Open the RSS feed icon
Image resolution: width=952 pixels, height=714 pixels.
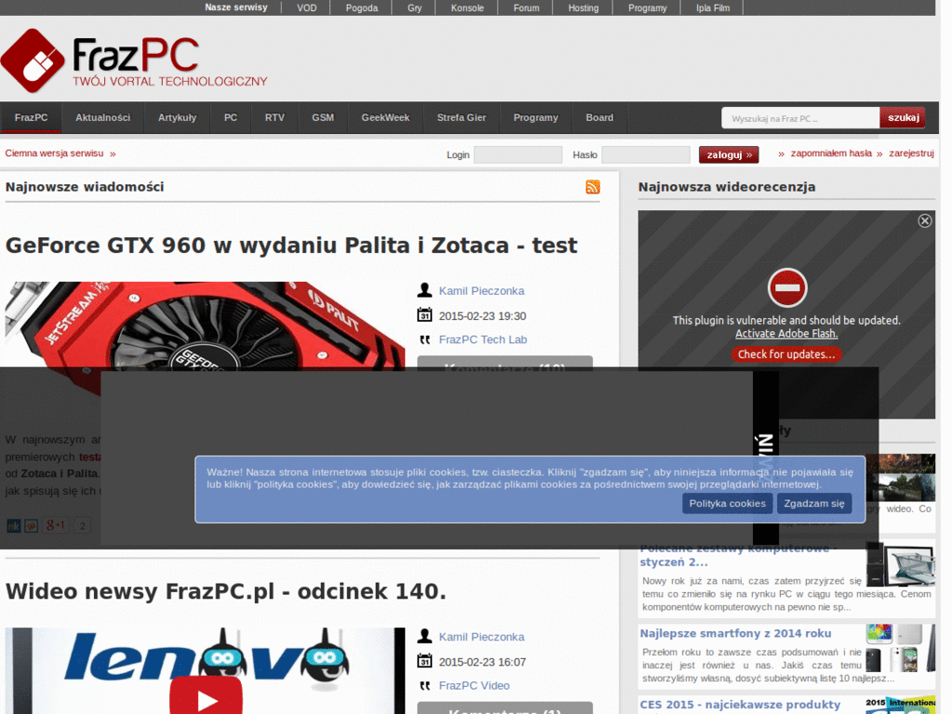click(x=592, y=187)
